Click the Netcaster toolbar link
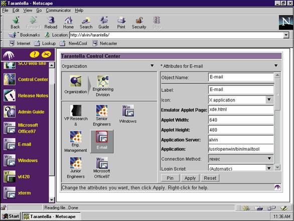This screenshot has height=221, width=294. [105, 43]
